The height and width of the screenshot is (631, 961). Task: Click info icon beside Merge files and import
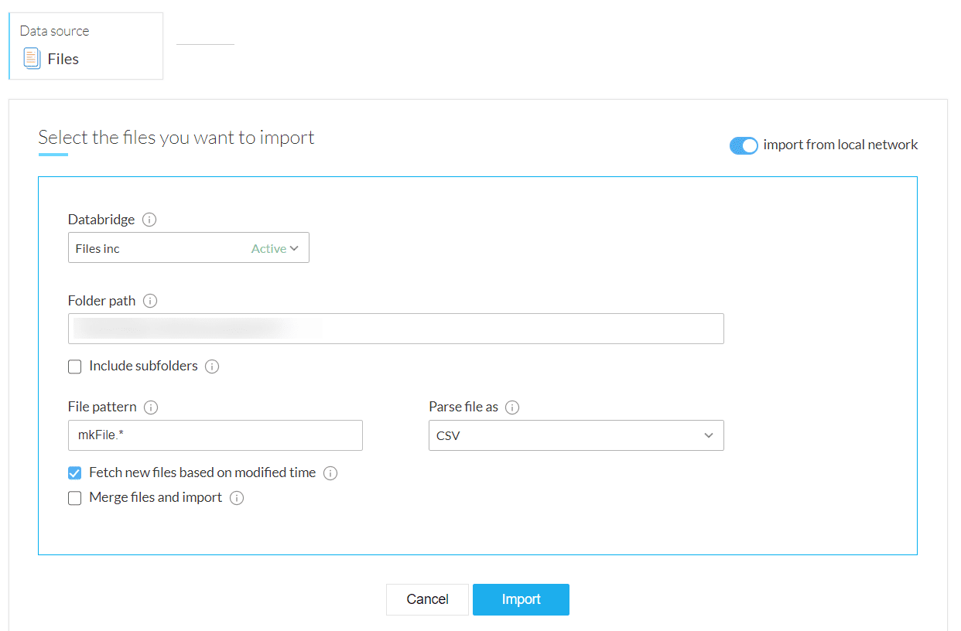click(237, 498)
